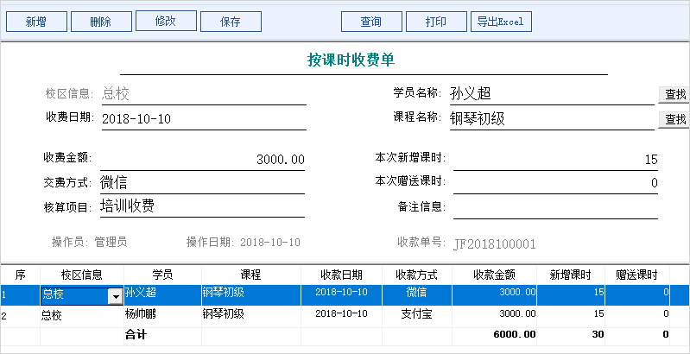Export data with 导出Excel button
The height and width of the screenshot is (354, 690).
(500, 22)
